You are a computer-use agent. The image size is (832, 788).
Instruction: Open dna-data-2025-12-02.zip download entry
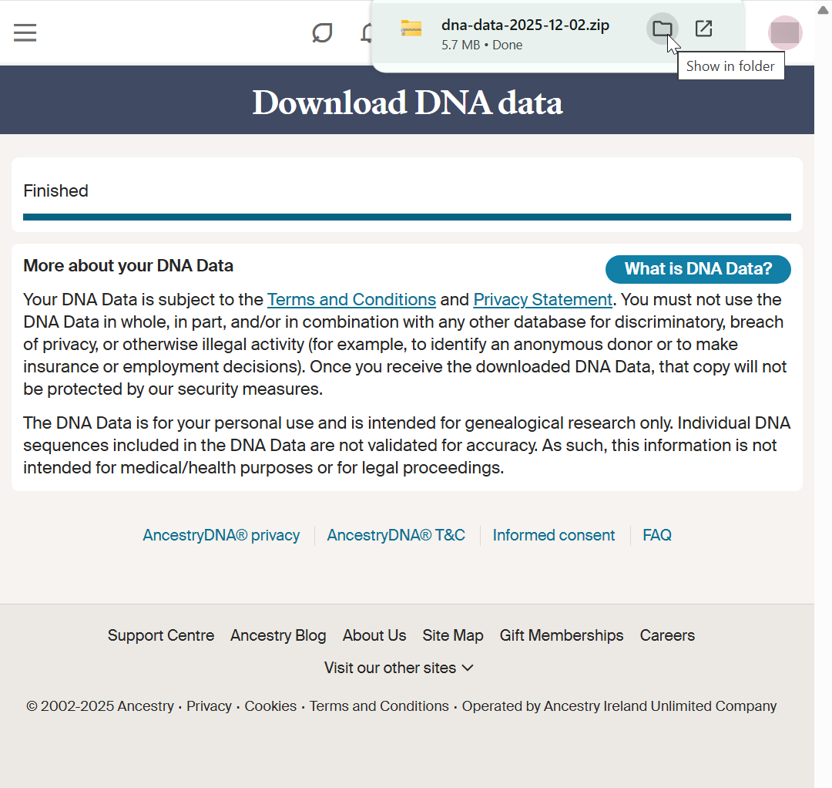click(525, 25)
